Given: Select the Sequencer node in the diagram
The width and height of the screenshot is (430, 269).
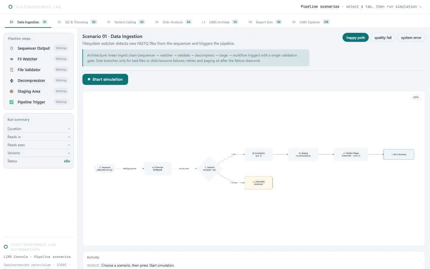Looking at the screenshot, I should point(105,169).
